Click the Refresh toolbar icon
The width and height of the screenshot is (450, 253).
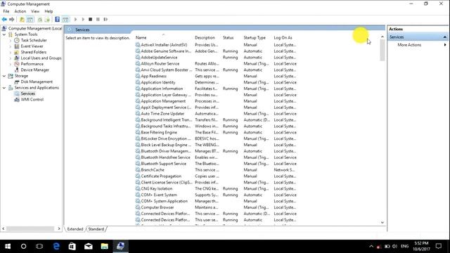coord(40,20)
